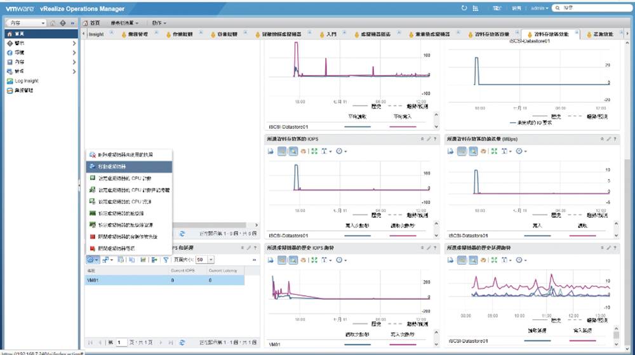Click the save snapshot icon in the datastore IOPS widget
Image resolution: width=635 pixels, height=355 pixels.
click(271, 151)
